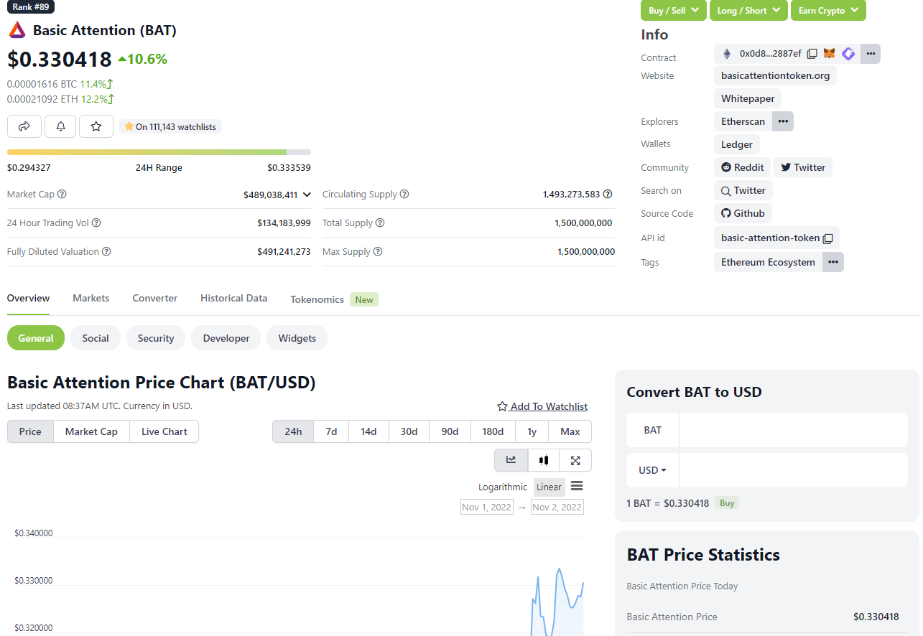Open the Converter tab
The height and width of the screenshot is (636, 923).
155,298
